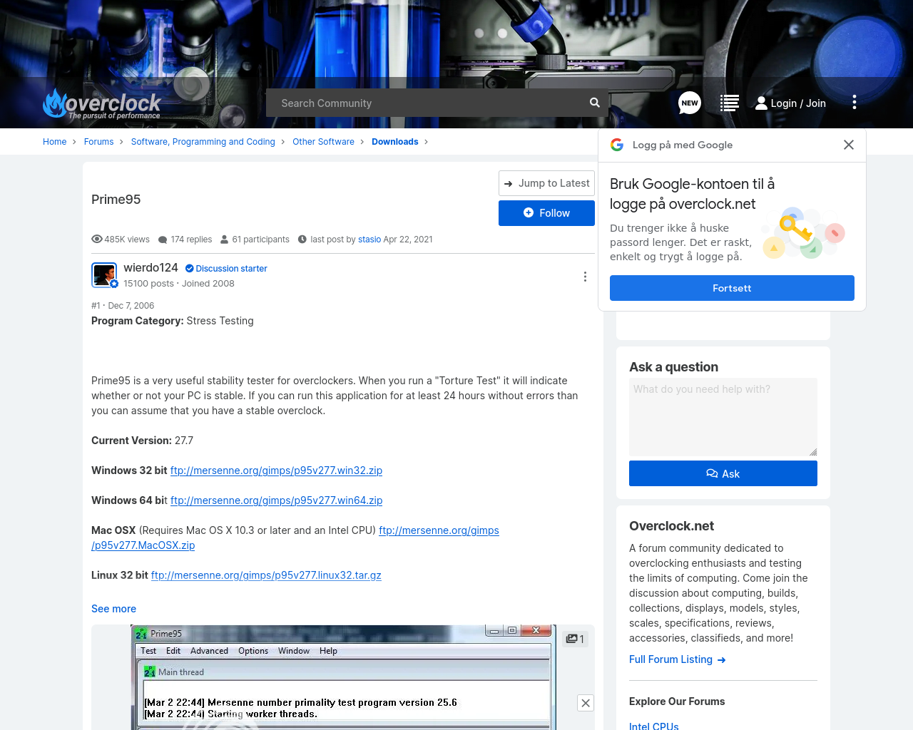The height and width of the screenshot is (730, 913).
Task: Open the header three-dot menu
Action: pos(854,103)
